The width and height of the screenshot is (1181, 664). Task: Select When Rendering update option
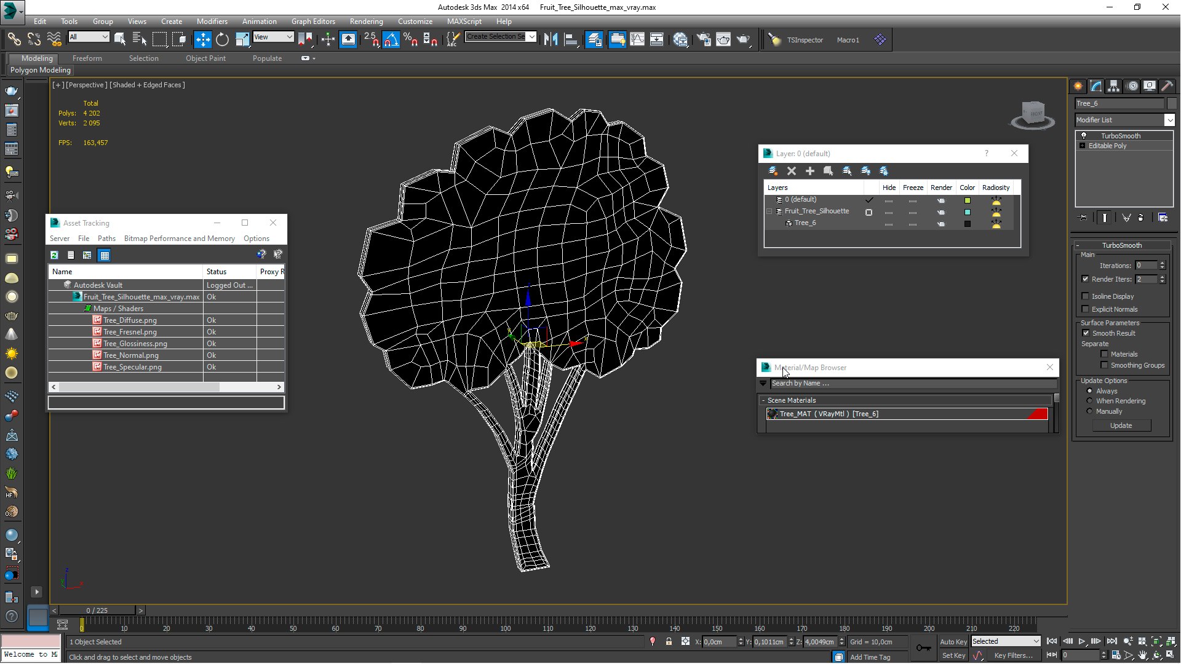pyautogui.click(x=1089, y=401)
